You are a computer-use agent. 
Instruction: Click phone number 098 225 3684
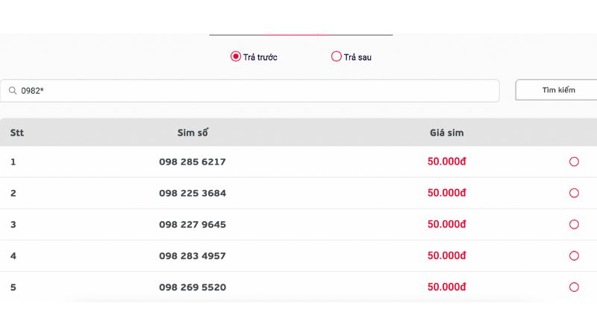(x=193, y=193)
